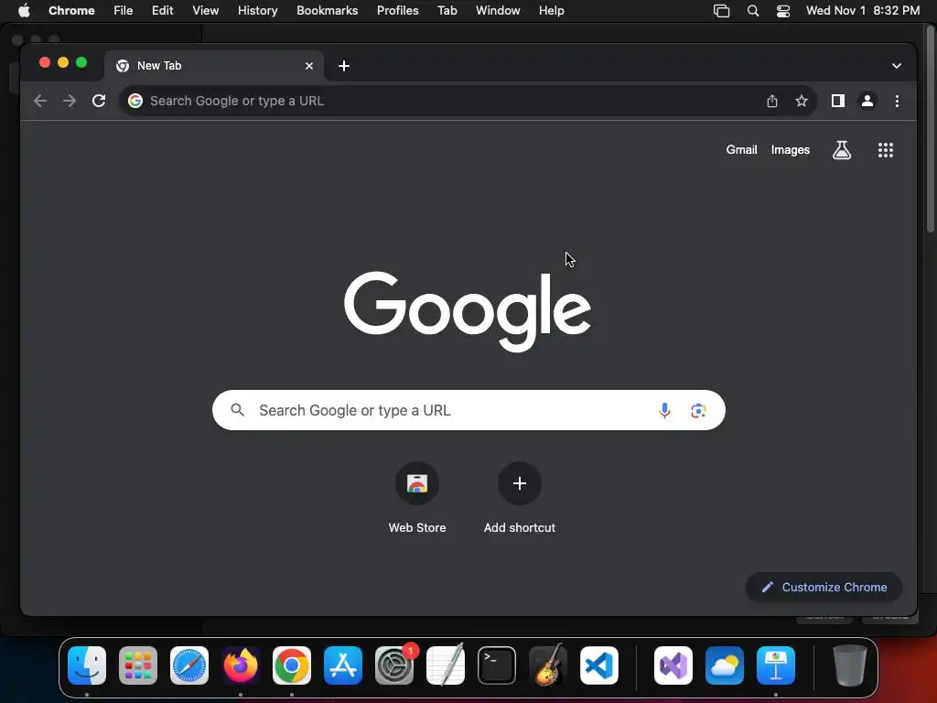Start voice search with microphone
This screenshot has width=937, height=703.
click(x=664, y=411)
